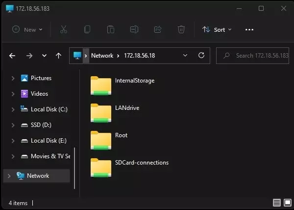
Task: Click the chevron after Network in path
Action: (x=118, y=56)
